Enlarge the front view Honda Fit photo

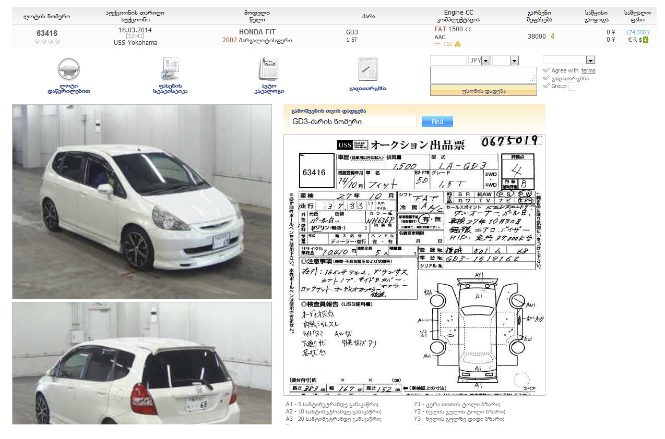142,202
